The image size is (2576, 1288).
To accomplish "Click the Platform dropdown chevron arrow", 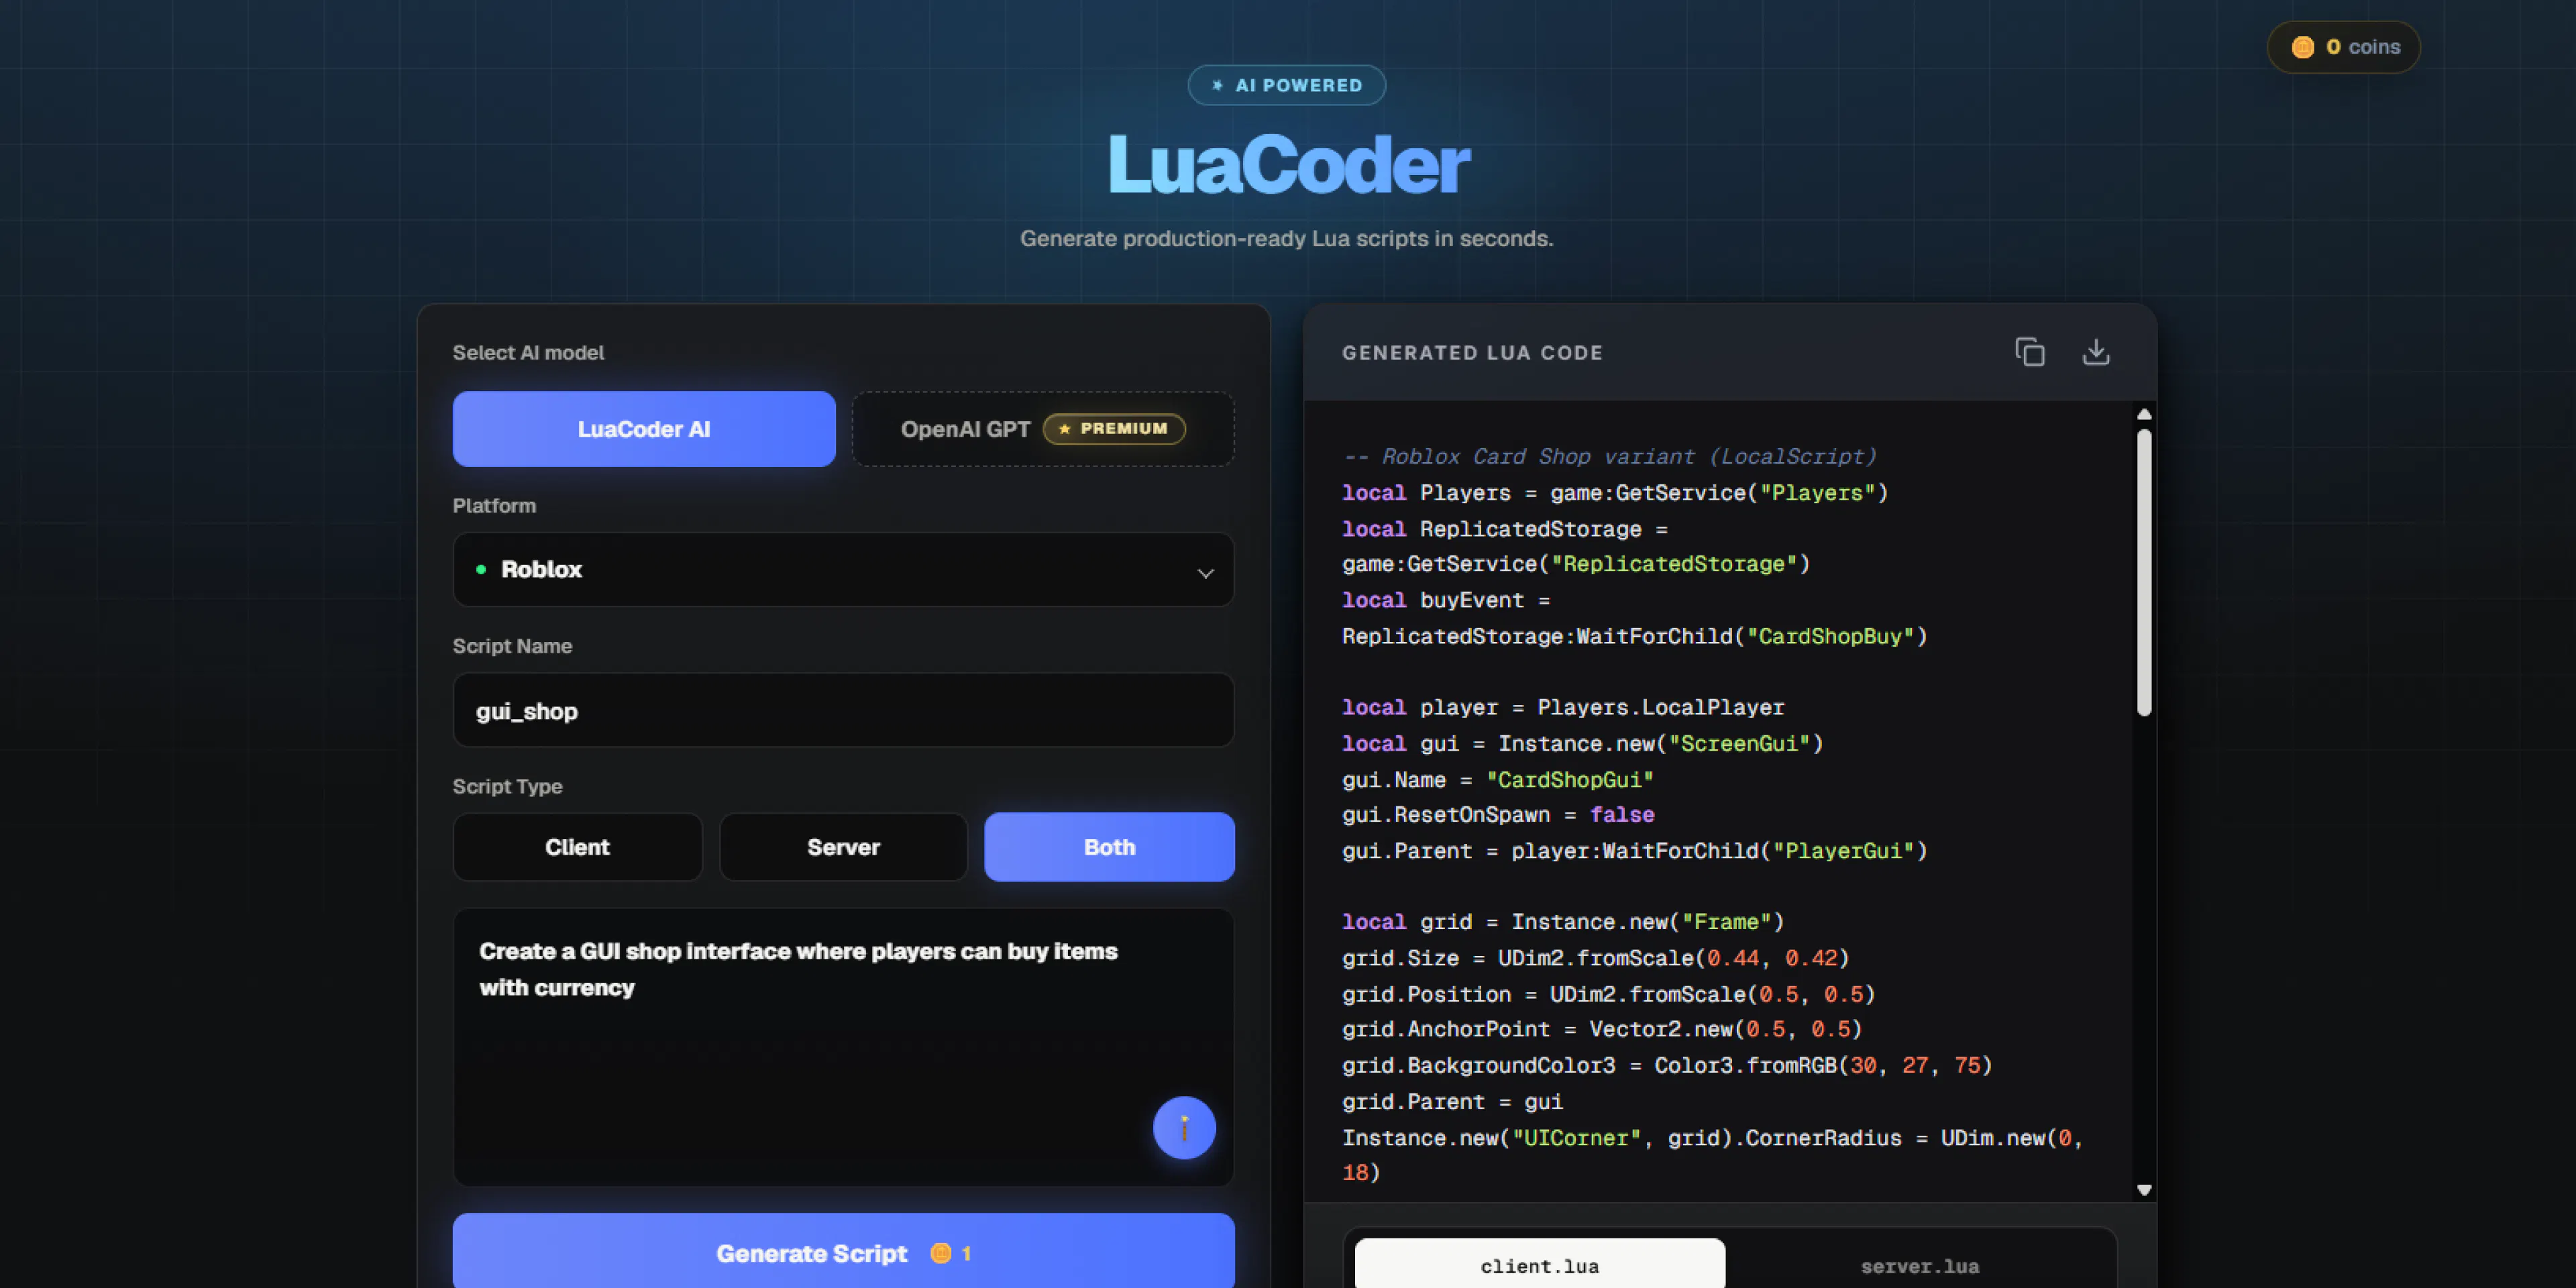I will pos(1205,573).
